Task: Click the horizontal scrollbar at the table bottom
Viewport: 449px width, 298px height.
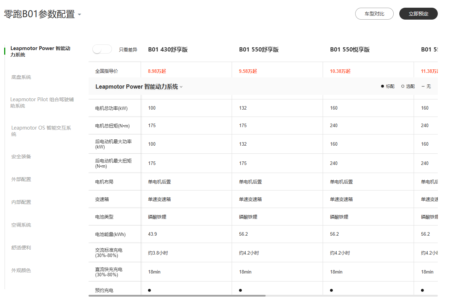Action: pos(177,296)
